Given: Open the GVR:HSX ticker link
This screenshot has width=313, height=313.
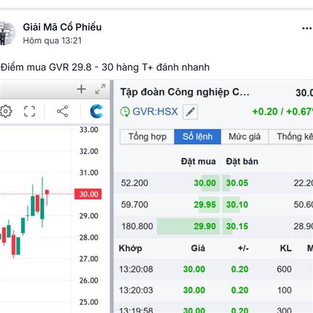Looking at the screenshot, I should click(x=155, y=112).
